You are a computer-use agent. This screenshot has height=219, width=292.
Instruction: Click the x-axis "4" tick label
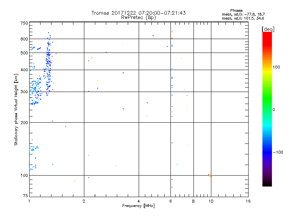[x=139, y=201]
